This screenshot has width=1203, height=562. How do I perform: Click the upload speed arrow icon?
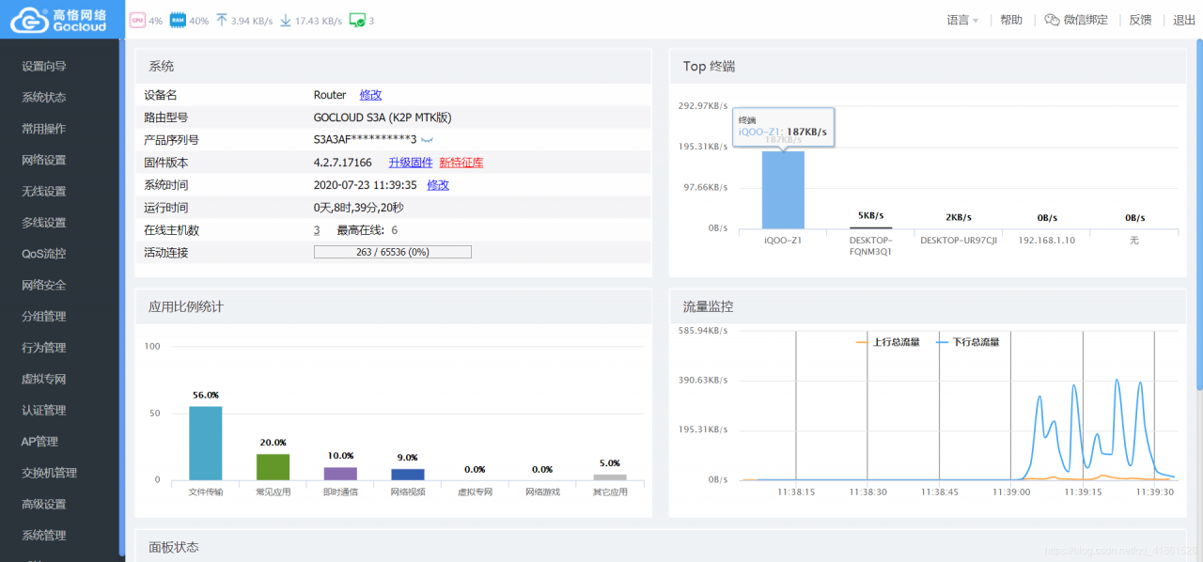[x=222, y=20]
